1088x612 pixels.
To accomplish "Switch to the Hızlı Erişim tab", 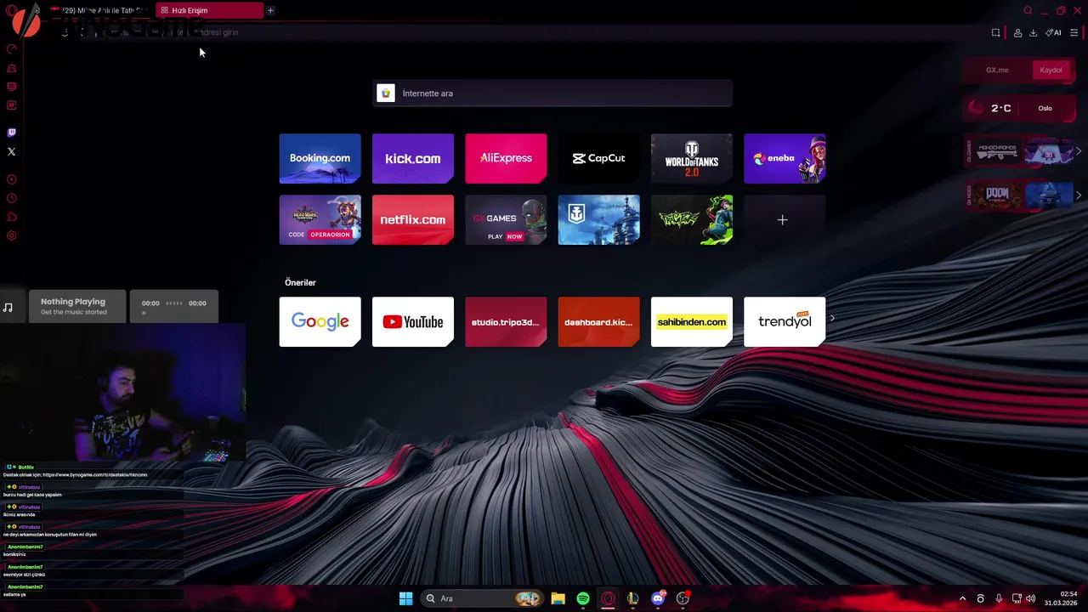I will coord(209,10).
